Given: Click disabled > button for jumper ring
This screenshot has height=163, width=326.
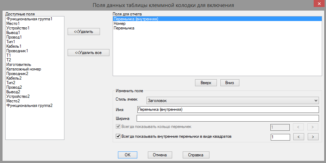Looking at the screenshot, I should (313, 127).
